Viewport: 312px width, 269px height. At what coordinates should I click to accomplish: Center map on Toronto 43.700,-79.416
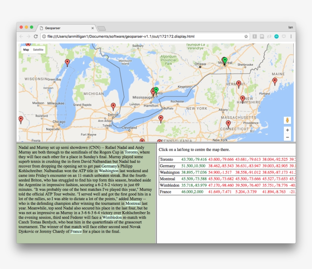pos(194,160)
